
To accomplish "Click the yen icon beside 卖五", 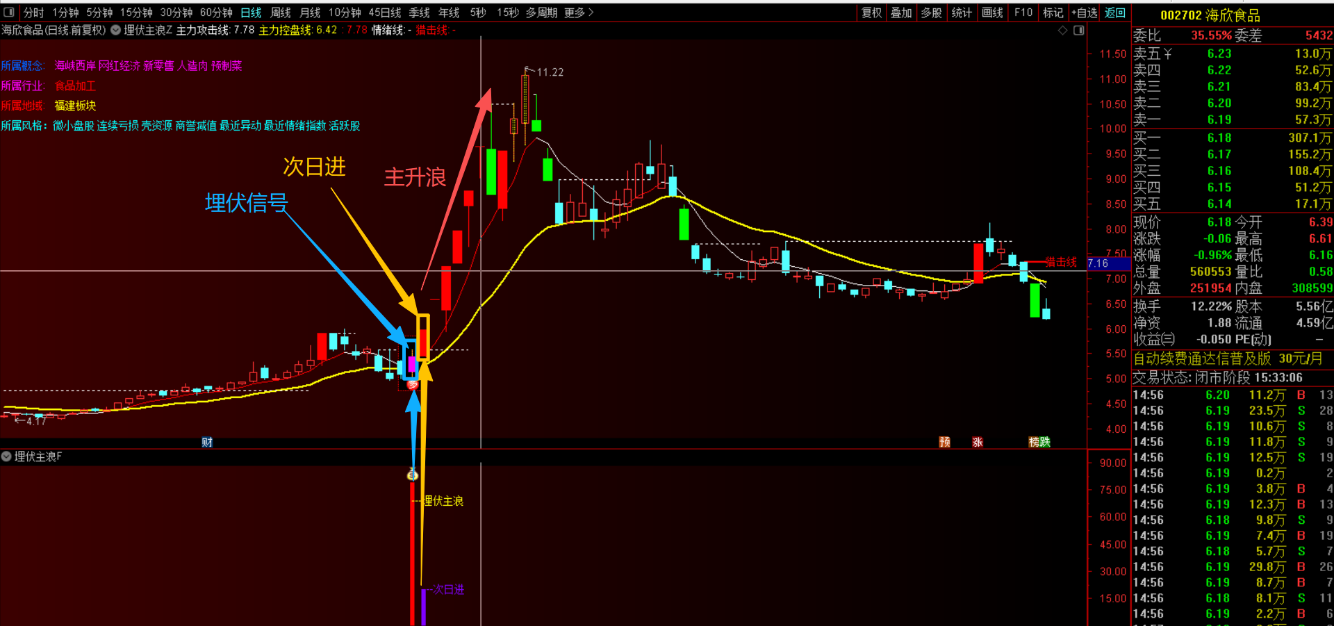I will click(x=1168, y=54).
